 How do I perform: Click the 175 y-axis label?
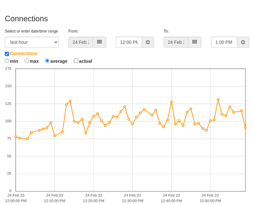[8, 69]
